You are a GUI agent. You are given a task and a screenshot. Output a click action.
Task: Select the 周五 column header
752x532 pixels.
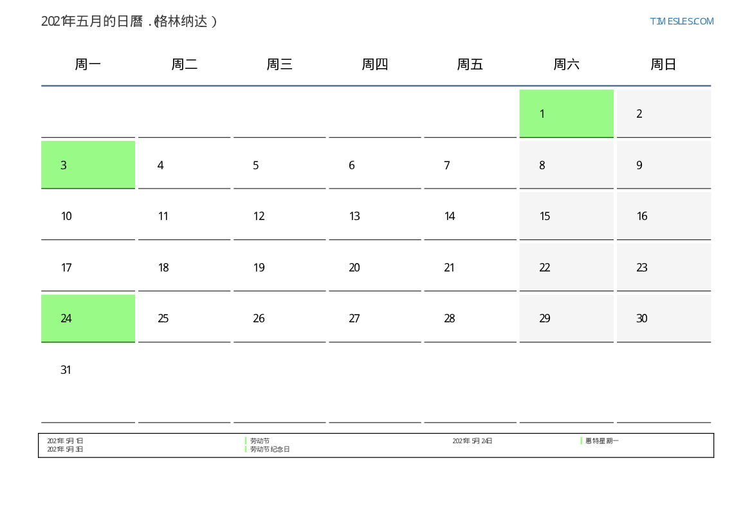click(x=470, y=64)
